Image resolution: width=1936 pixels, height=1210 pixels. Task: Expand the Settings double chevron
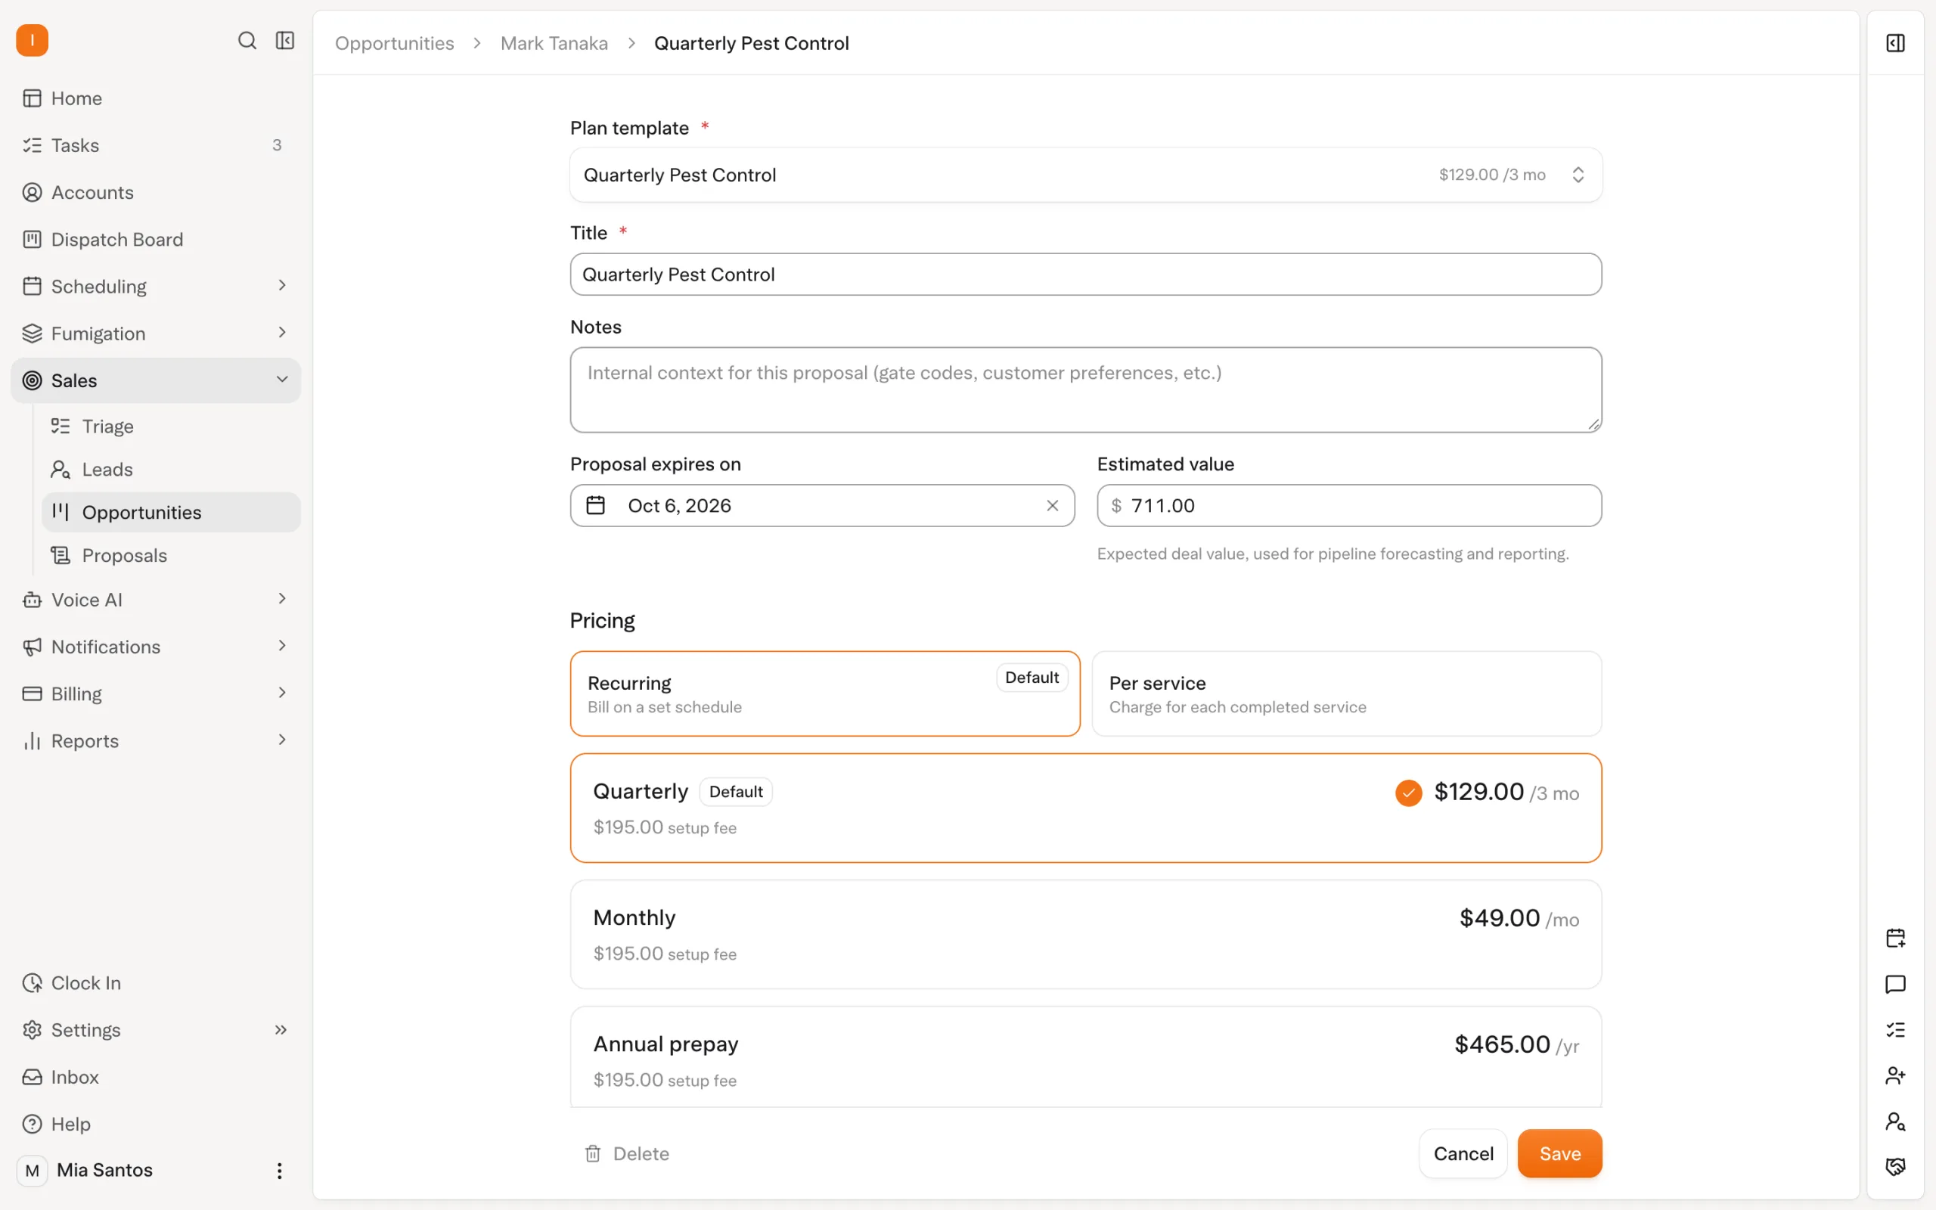(281, 1030)
